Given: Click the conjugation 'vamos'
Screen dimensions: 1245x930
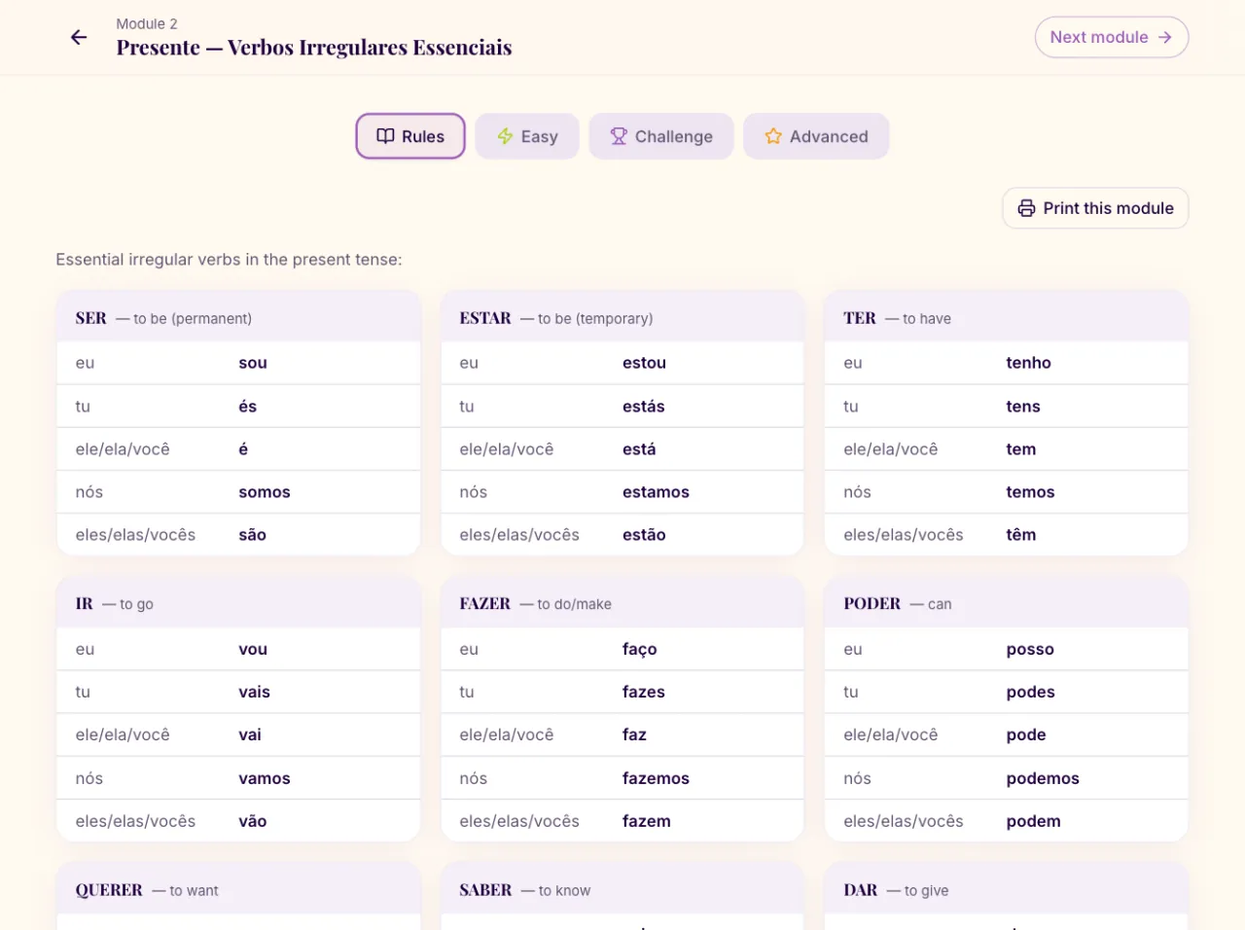Looking at the screenshot, I should (265, 778).
